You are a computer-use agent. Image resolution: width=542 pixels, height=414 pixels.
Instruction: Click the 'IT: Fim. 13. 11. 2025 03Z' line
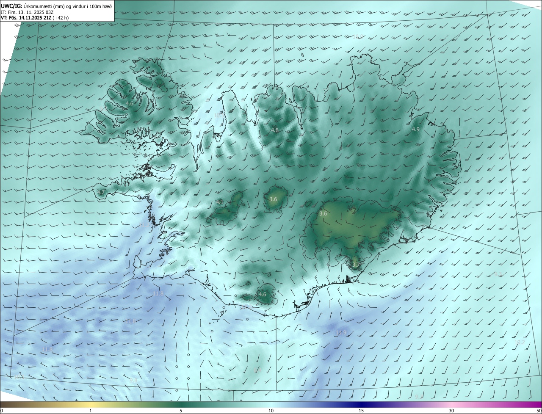[26, 12]
